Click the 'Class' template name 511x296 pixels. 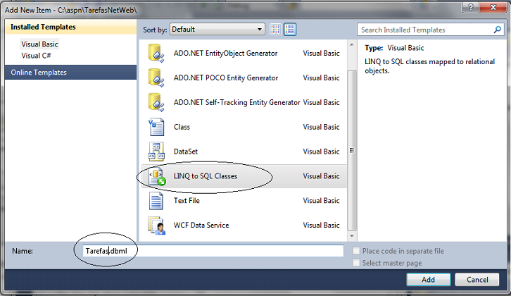(x=182, y=127)
